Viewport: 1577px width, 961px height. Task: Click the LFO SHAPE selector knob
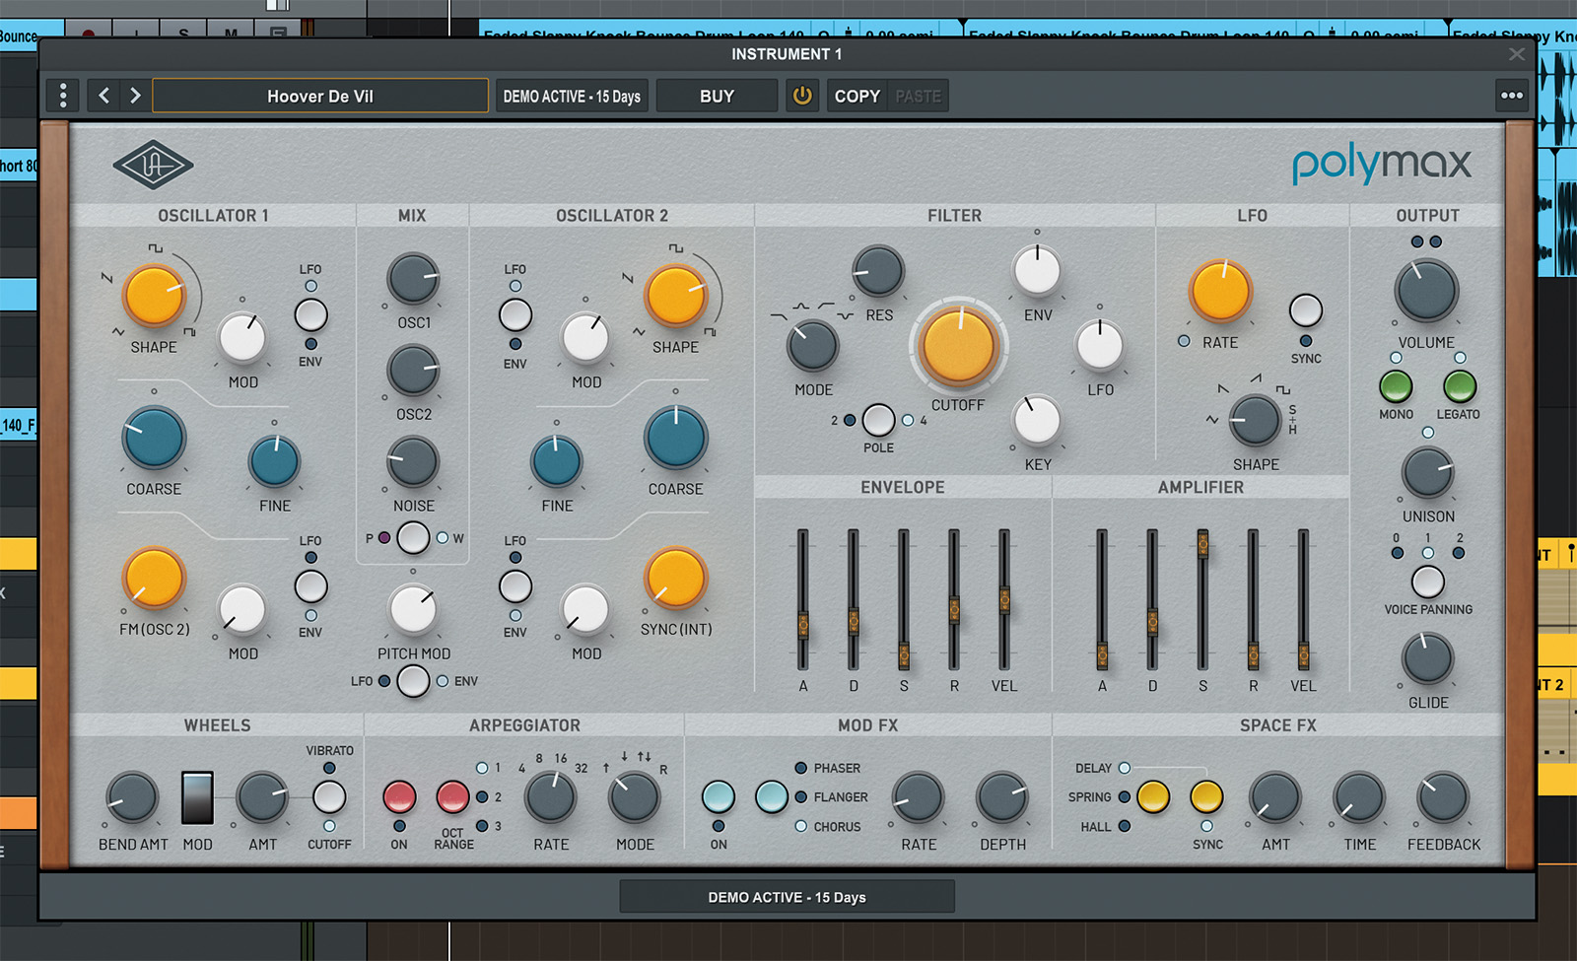click(x=1255, y=420)
